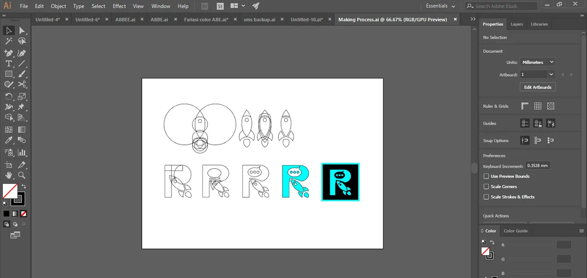This screenshot has height=278, width=587.
Task: Switch to the Color Guide tab
Action: click(x=515, y=231)
